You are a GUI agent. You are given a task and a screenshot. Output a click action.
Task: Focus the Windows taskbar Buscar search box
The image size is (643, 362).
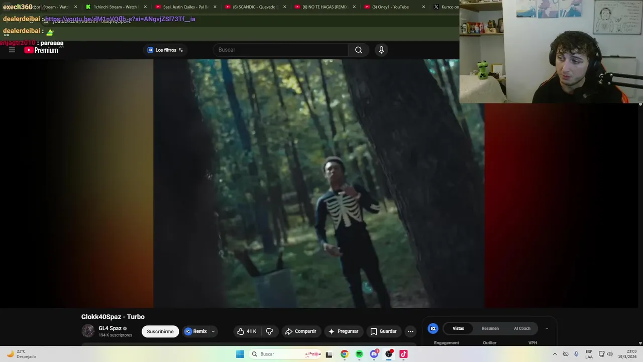285,354
